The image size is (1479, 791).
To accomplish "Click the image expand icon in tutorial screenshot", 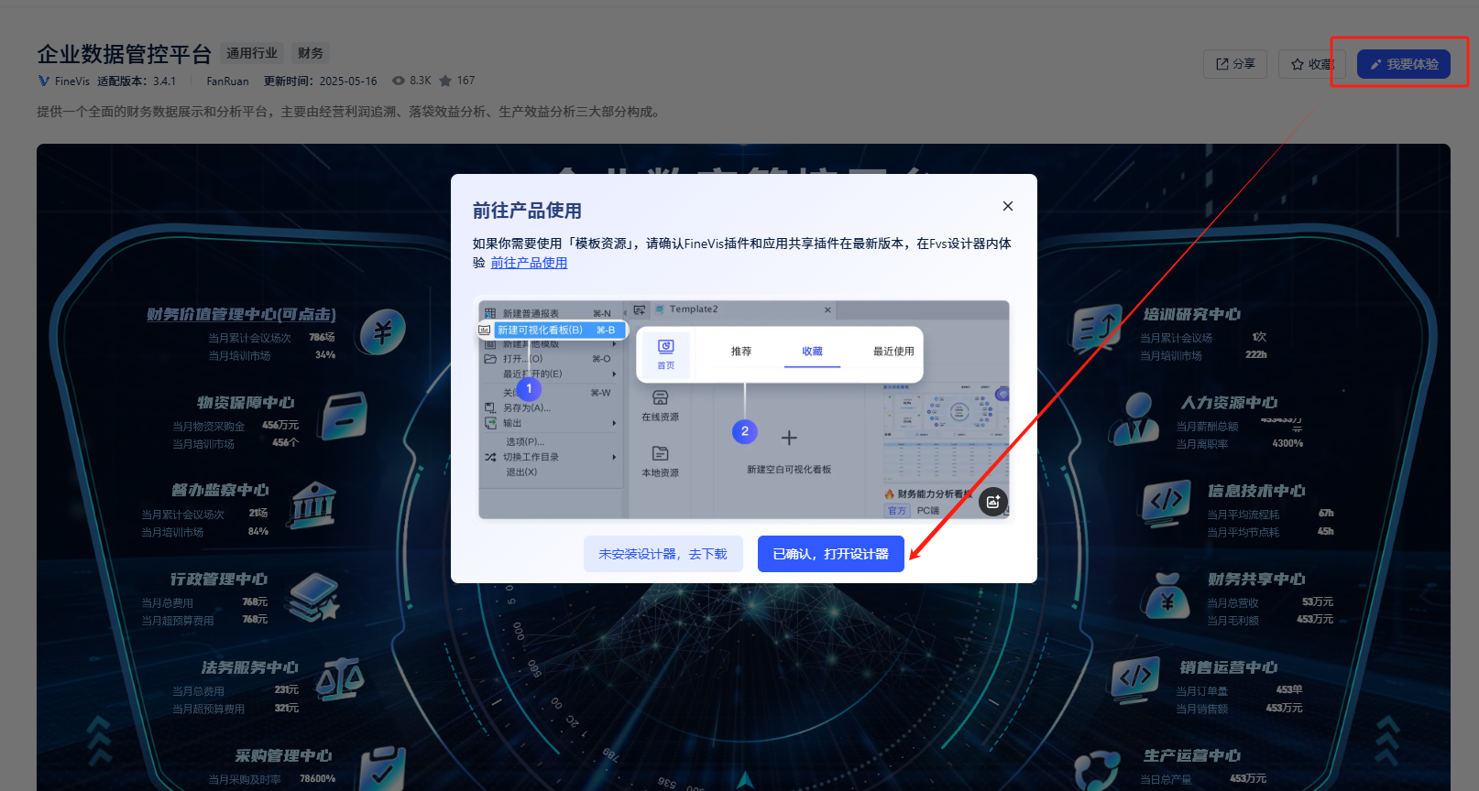I will [992, 502].
